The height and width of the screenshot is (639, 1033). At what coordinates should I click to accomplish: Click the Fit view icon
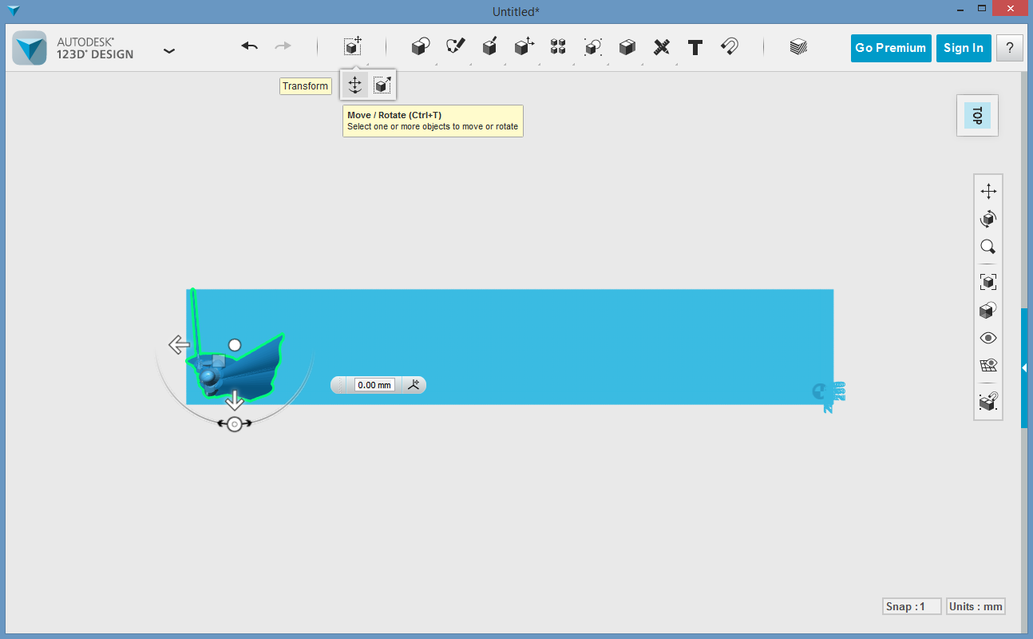988,282
